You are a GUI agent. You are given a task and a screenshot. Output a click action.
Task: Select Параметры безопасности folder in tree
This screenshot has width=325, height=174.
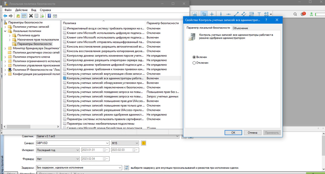(x=34, y=44)
